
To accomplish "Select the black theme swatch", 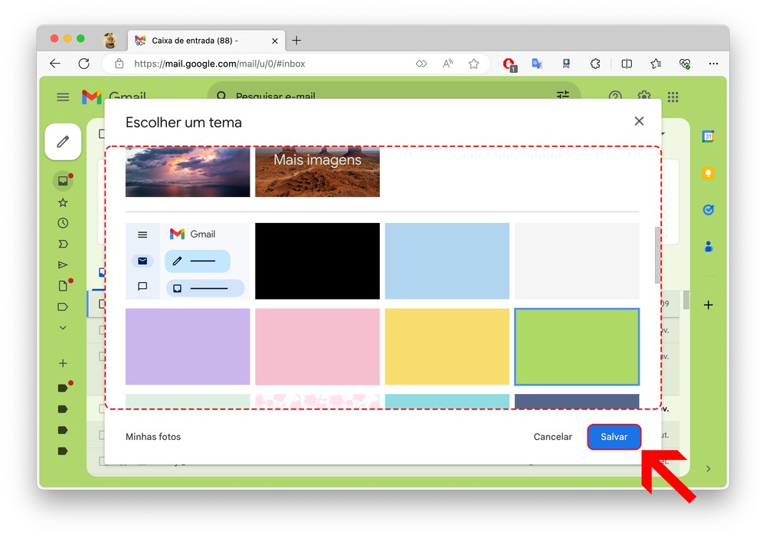I will [317, 261].
